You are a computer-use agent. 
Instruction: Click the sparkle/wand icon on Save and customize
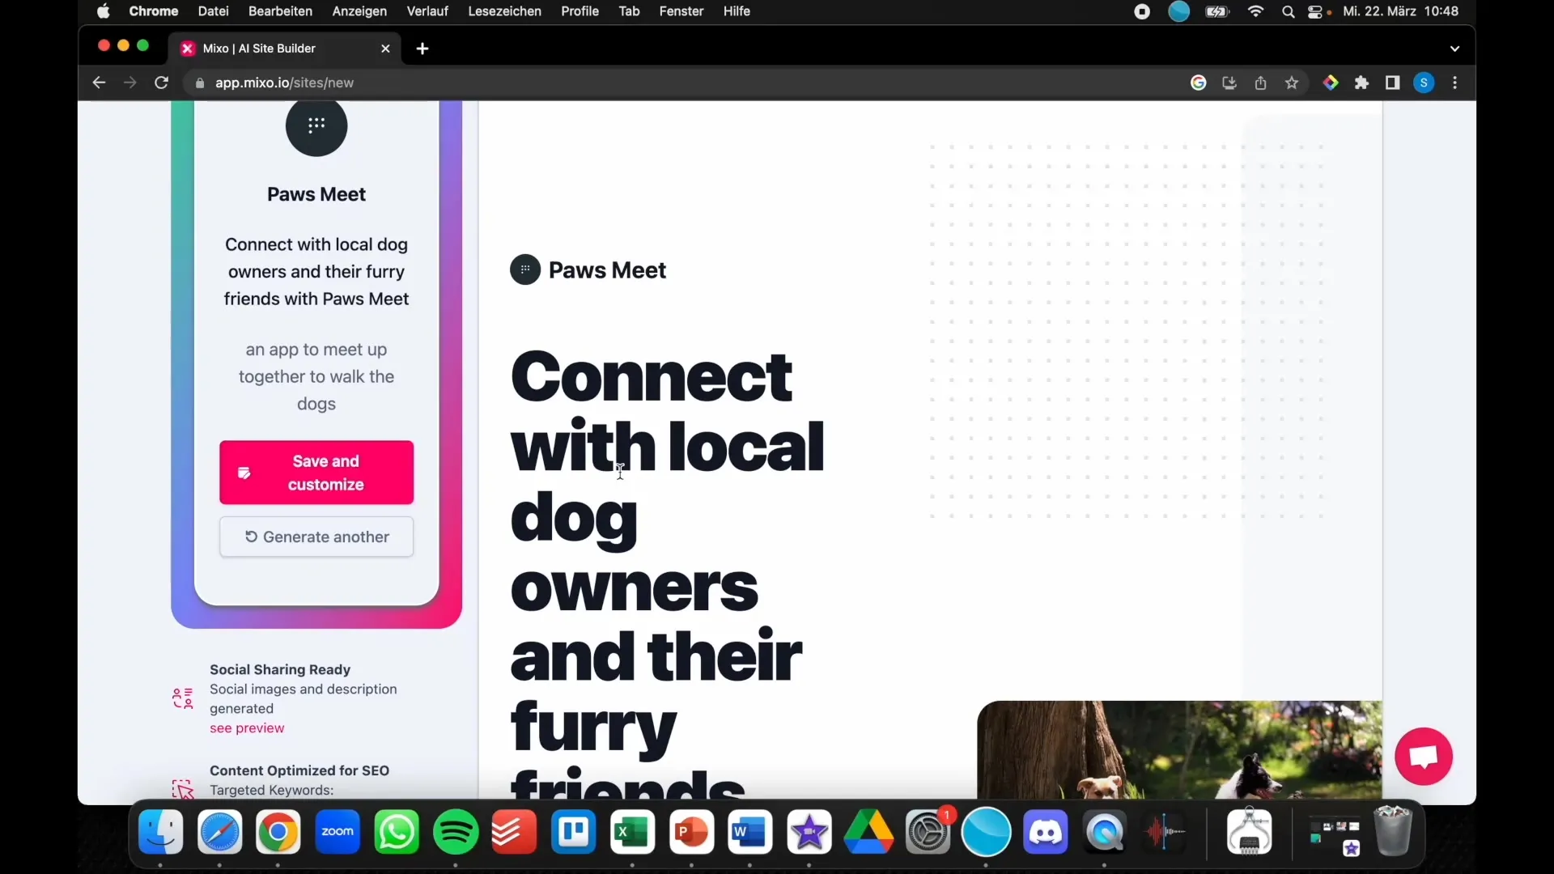[x=244, y=473]
